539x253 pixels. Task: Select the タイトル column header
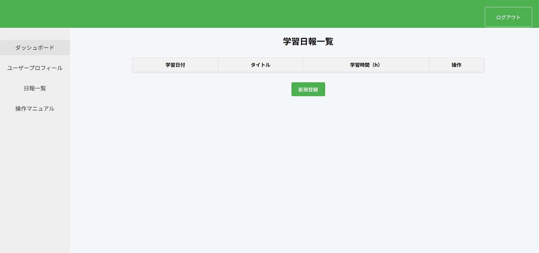pos(260,65)
